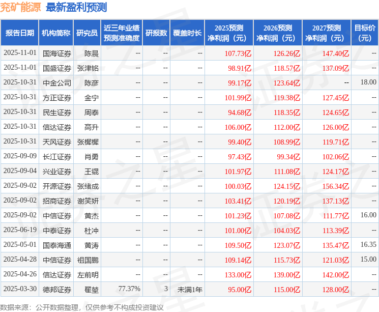Click the 156.34亿 profit forecast
Viewport: 379px width, 312px height.
tap(336, 186)
